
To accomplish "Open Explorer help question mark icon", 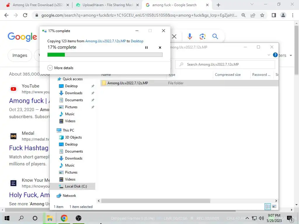I will tap(275, 55).
